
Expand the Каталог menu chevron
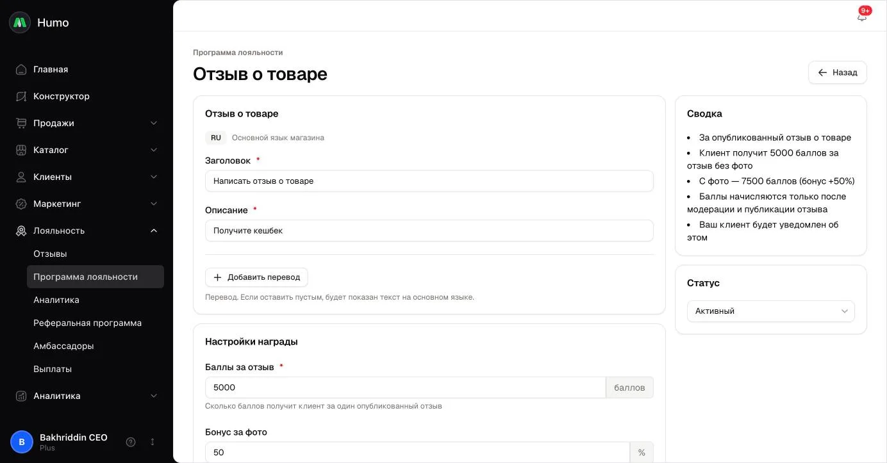154,150
